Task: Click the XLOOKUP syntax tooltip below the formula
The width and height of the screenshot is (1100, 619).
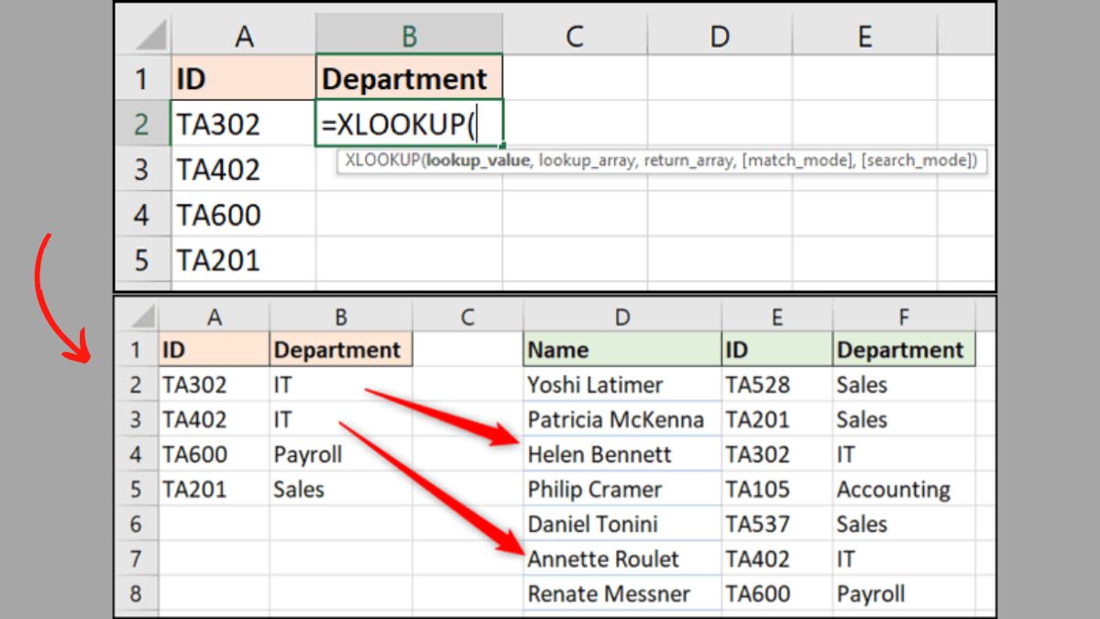Action: (665, 161)
